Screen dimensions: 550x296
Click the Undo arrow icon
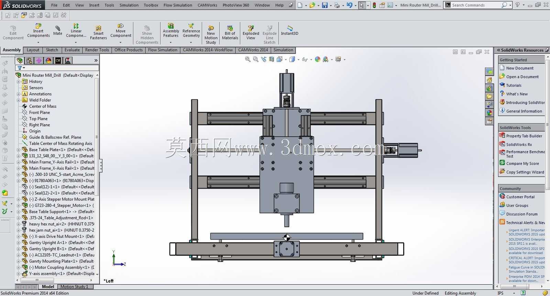(x=350, y=5)
